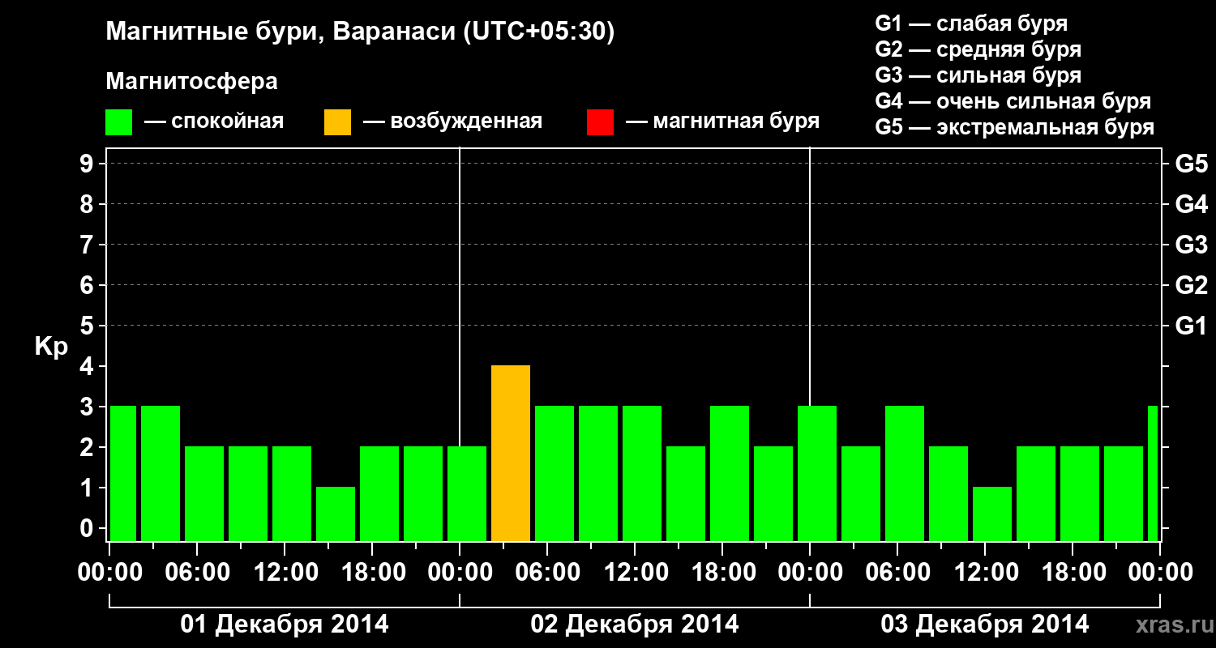Click the '— спокойная' legend label

[x=214, y=122]
